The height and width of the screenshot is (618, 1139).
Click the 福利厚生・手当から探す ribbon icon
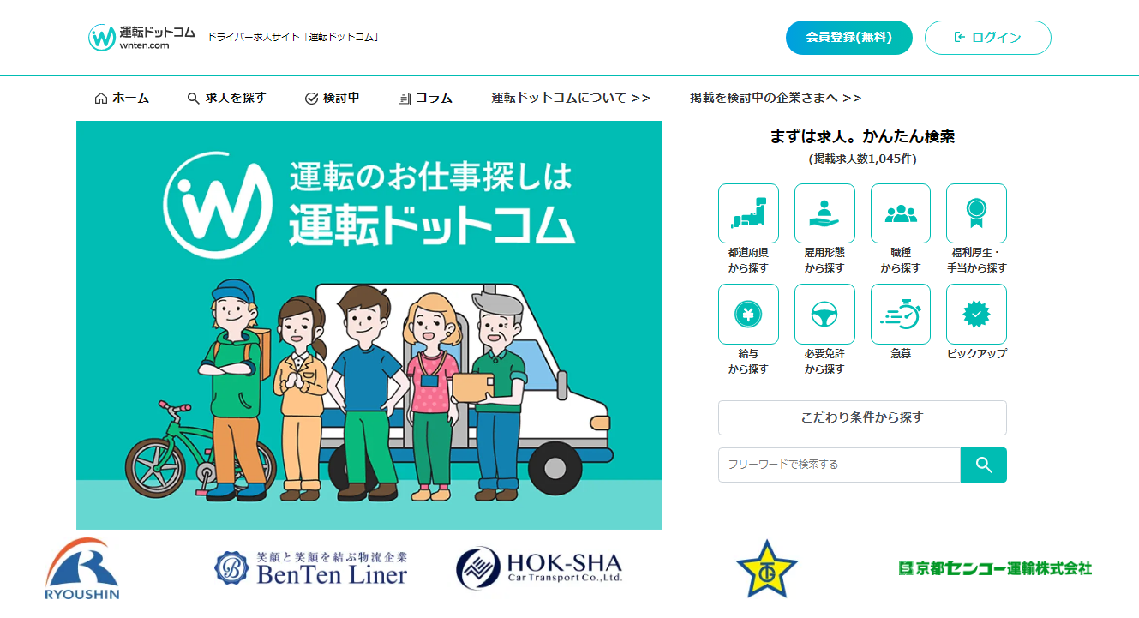[976, 213]
